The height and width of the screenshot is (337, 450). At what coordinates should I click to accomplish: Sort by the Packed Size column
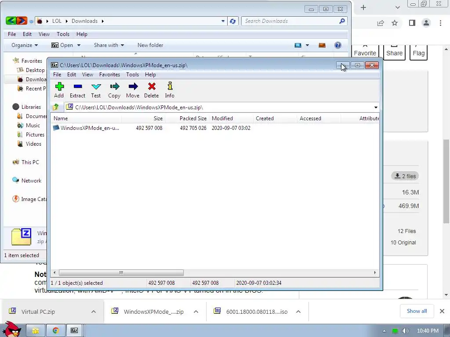(187, 118)
